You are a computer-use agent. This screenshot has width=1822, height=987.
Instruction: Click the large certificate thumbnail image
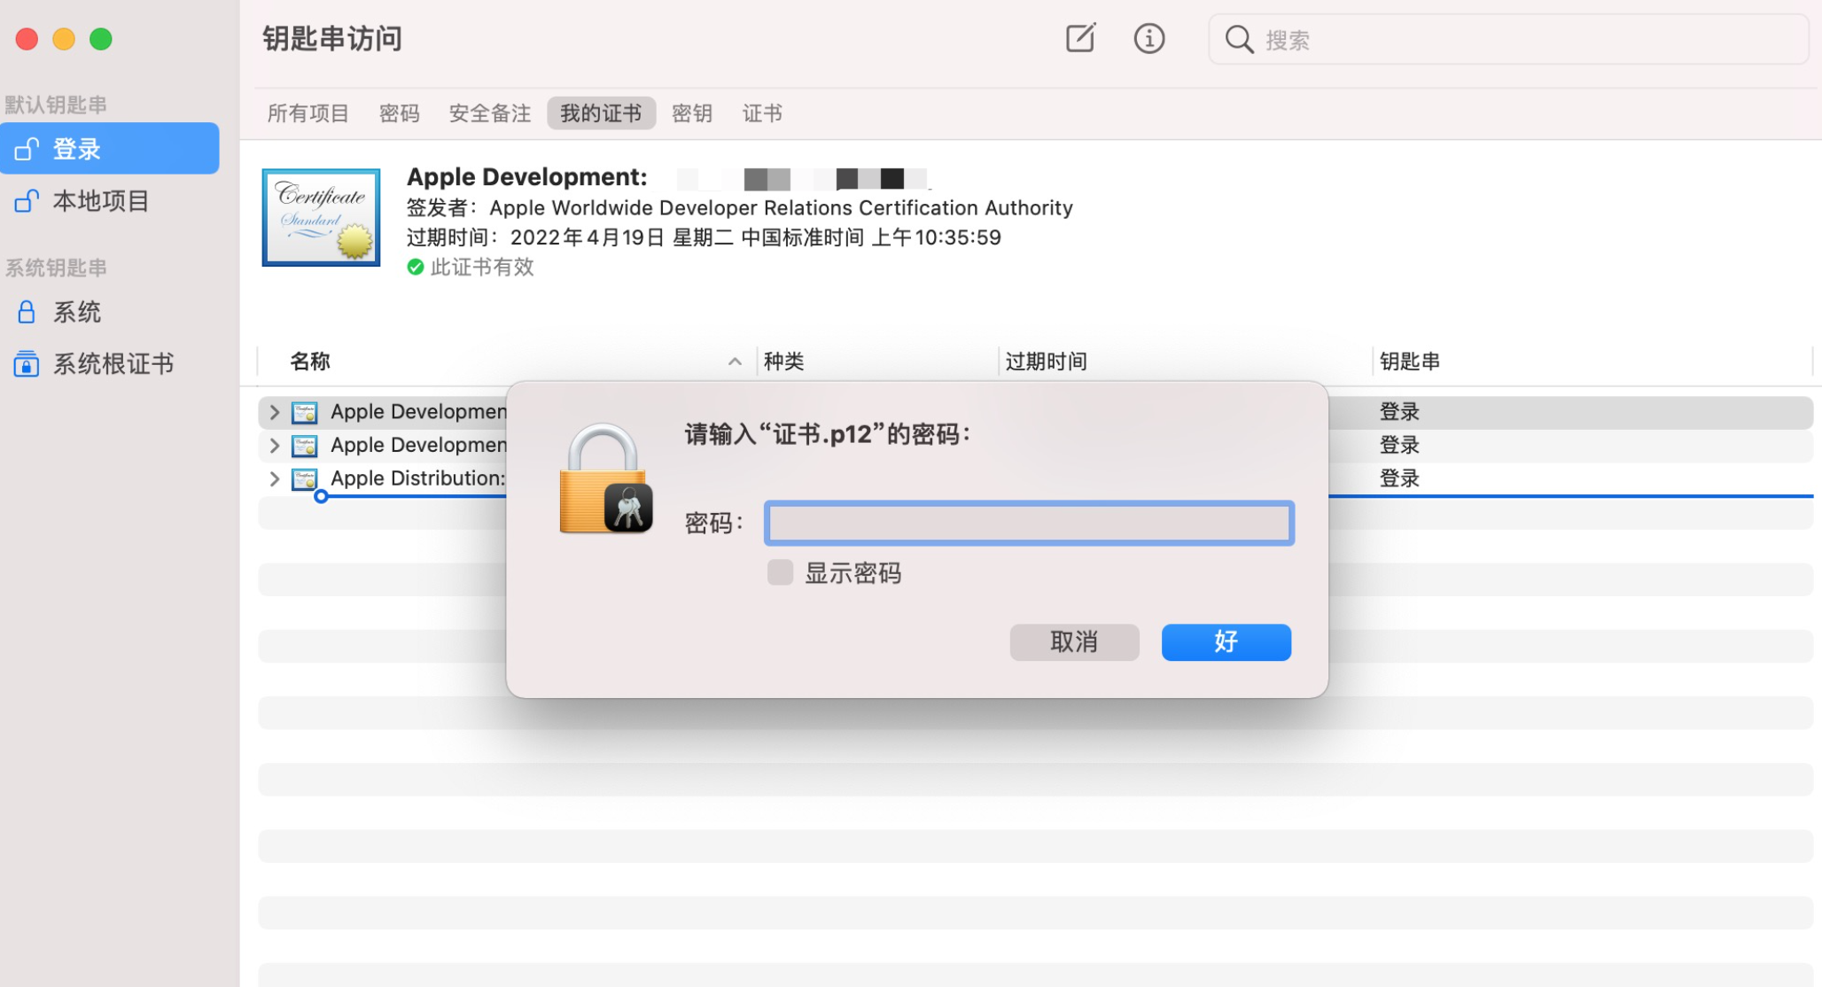click(321, 217)
